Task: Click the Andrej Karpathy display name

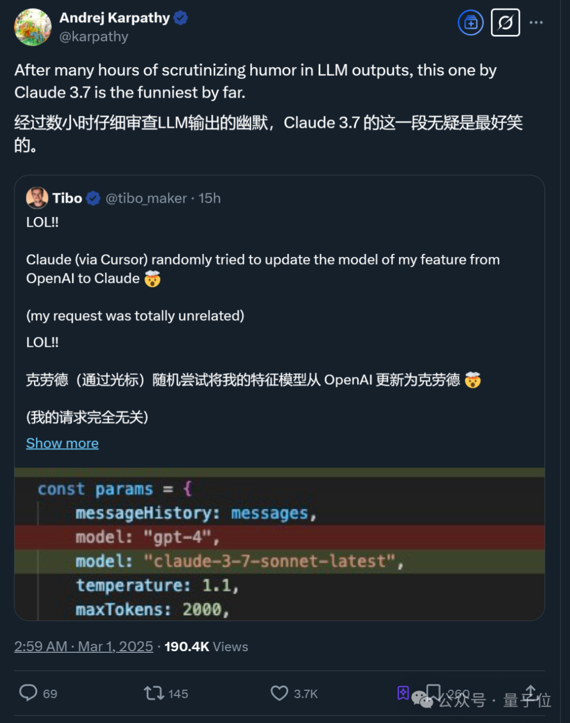Action: 115,18
